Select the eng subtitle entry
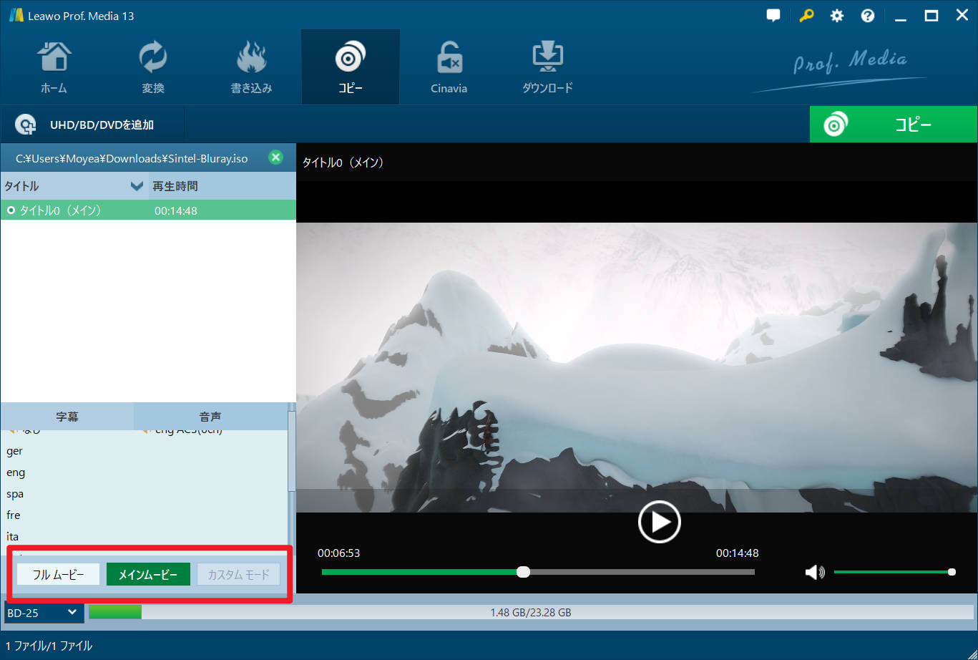This screenshot has width=978, height=660. tap(16, 472)
